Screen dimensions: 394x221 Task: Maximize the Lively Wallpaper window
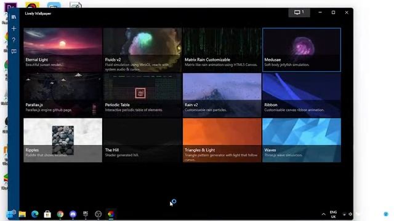pos(333,12)
